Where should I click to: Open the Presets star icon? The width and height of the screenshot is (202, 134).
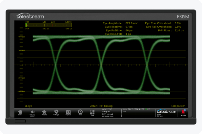pos(44,113)
